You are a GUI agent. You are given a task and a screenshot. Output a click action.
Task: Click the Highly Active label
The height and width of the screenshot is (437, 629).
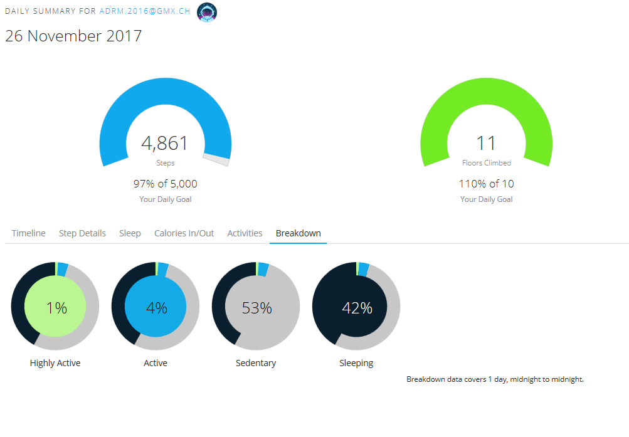coord(55,363)
